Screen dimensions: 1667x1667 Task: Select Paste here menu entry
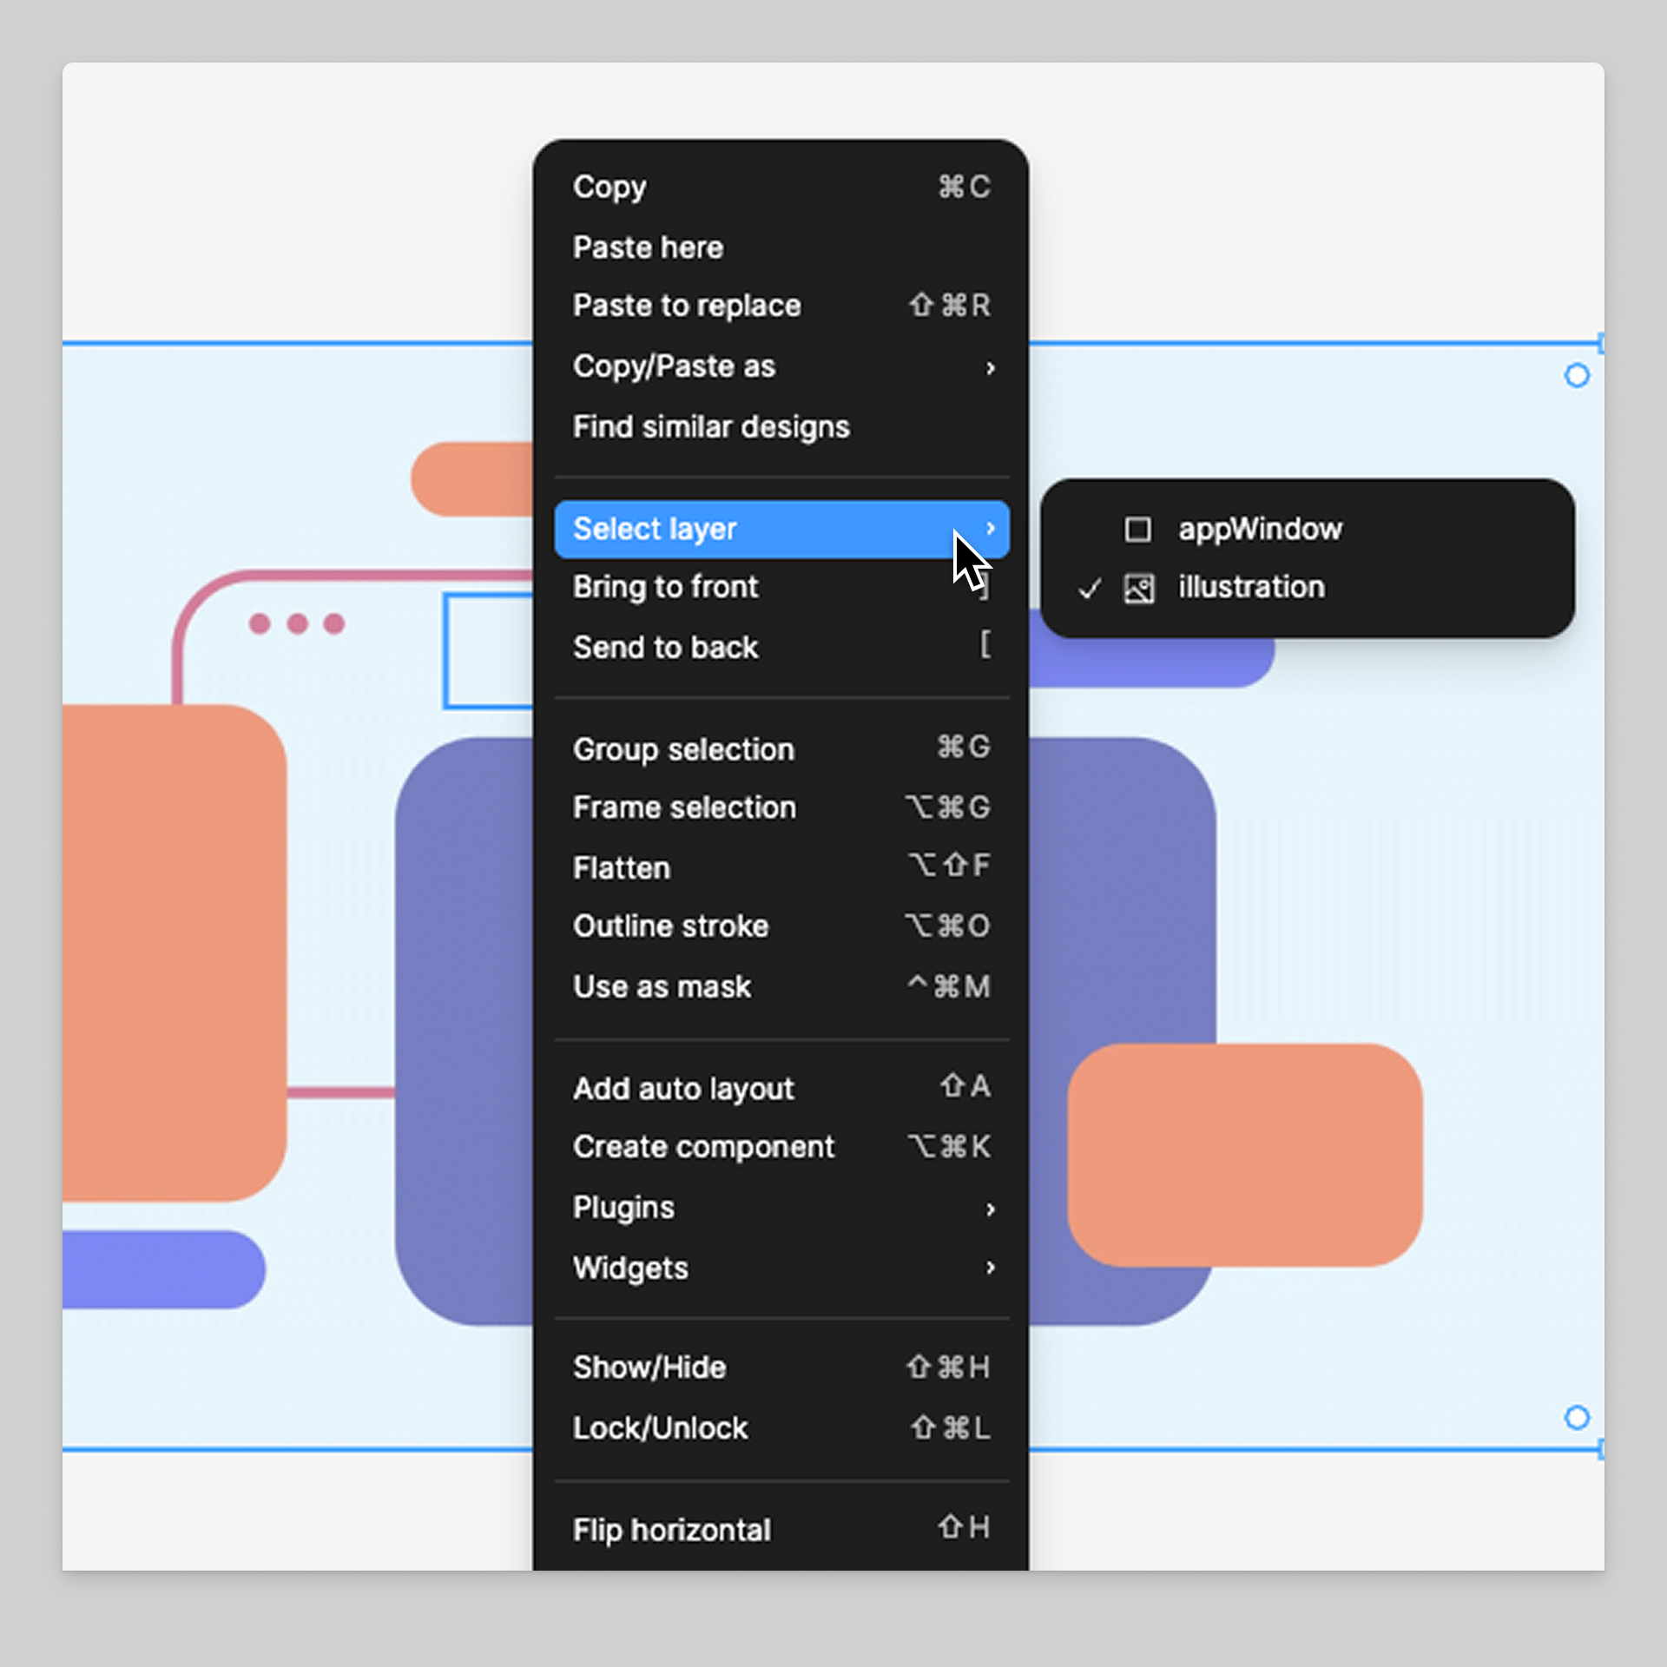(x=648, y=247)
